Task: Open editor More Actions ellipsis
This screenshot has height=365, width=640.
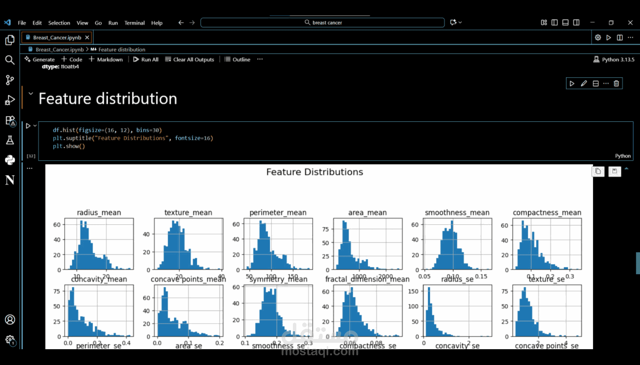Action: pos(631,38)
